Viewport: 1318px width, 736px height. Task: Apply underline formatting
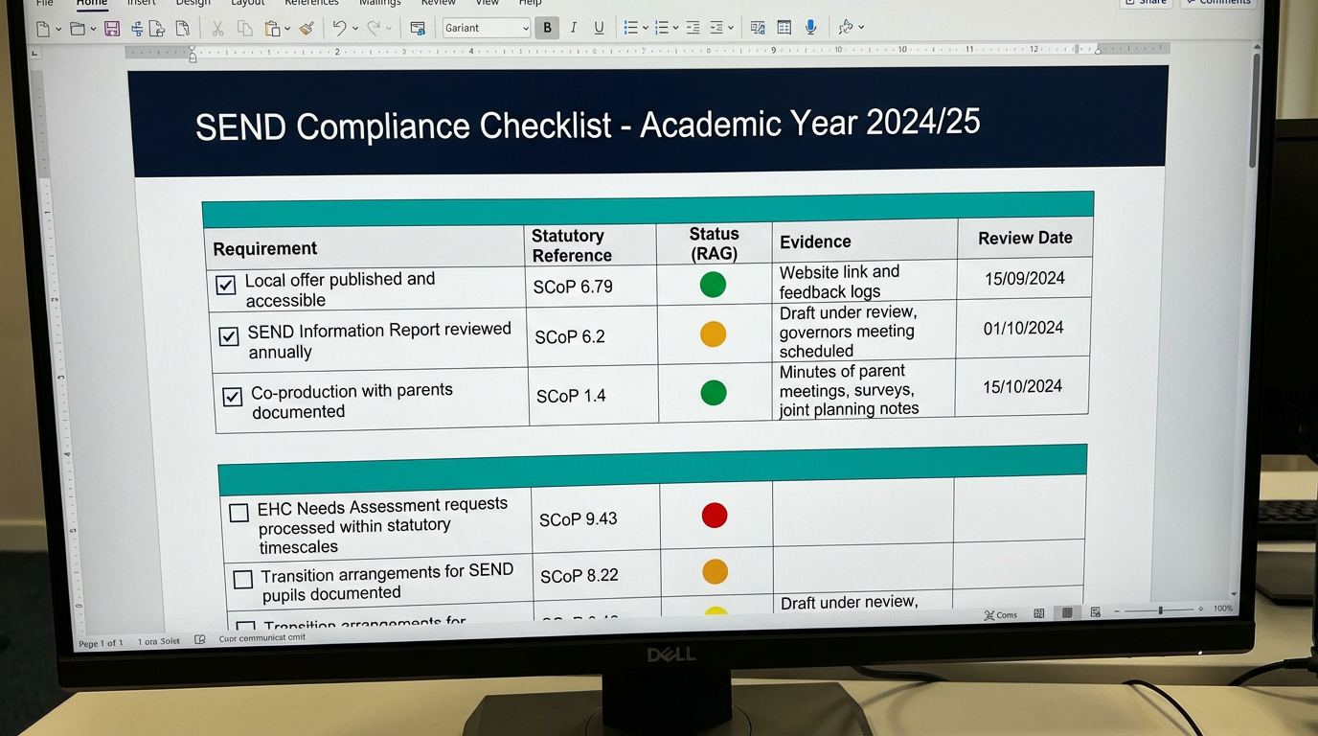click(598, 28)
